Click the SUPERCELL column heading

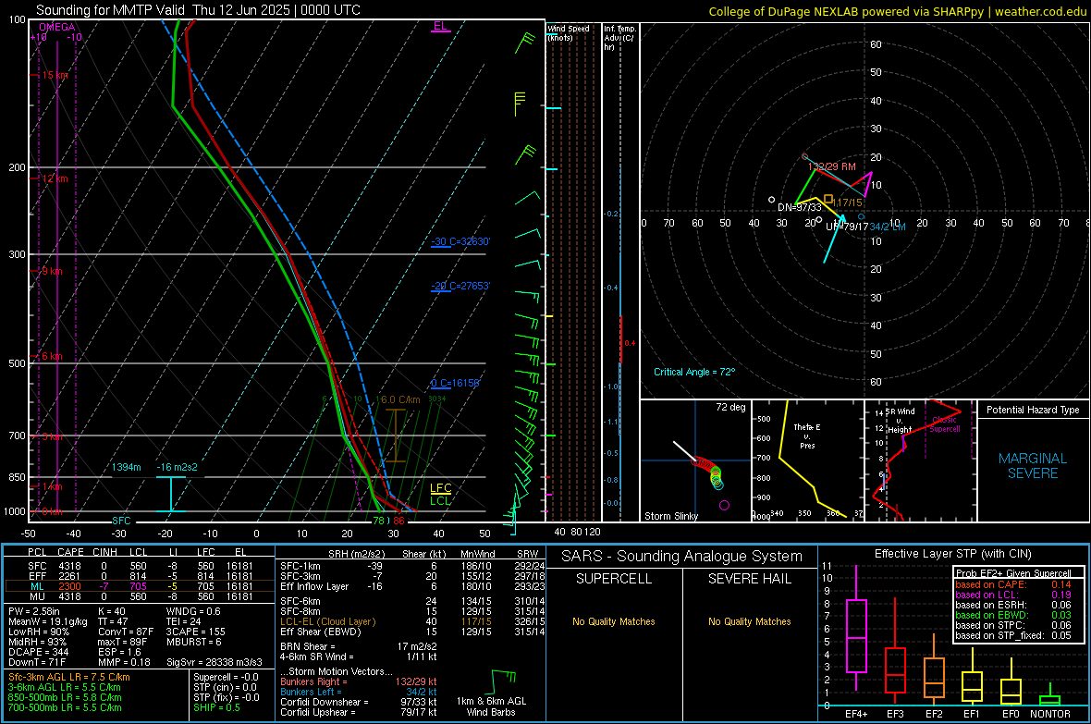pos(614,579)
